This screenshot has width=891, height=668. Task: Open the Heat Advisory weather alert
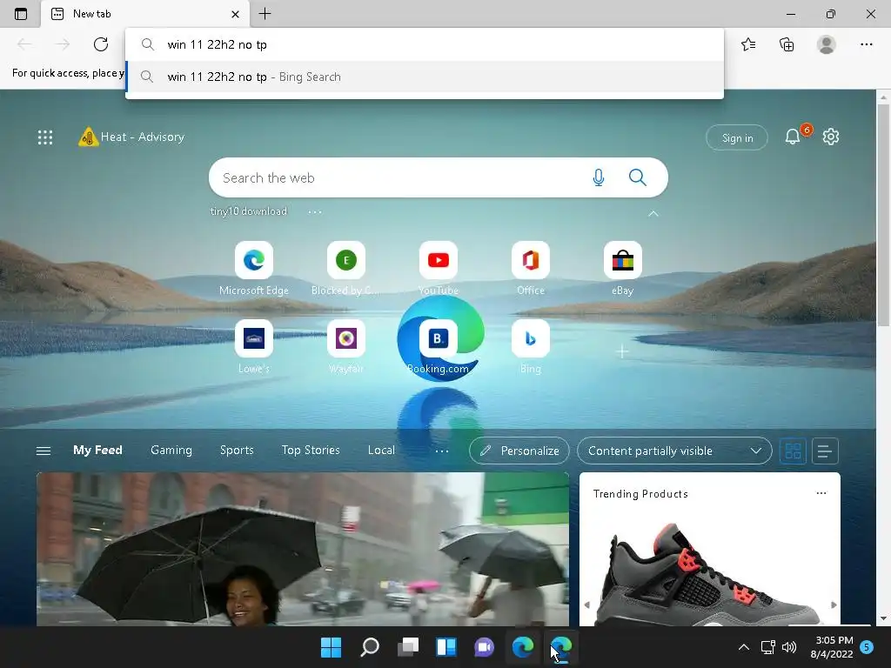tap(131, 137)
